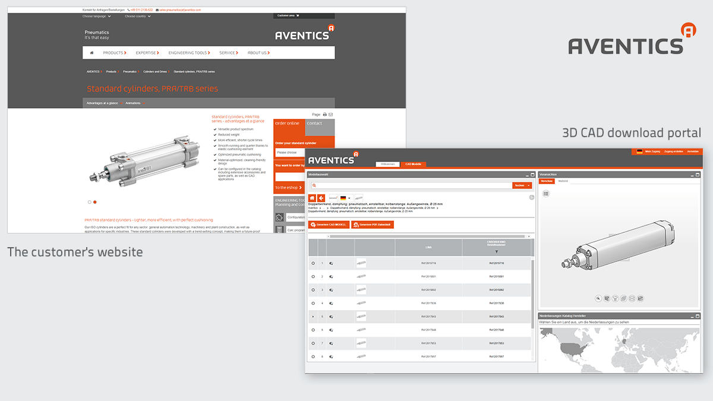Image resolution: width=713 pixels, height=401 pixels.
Task: Click the magnifier icon in the model search bar
Action: [x=314, y=184]
